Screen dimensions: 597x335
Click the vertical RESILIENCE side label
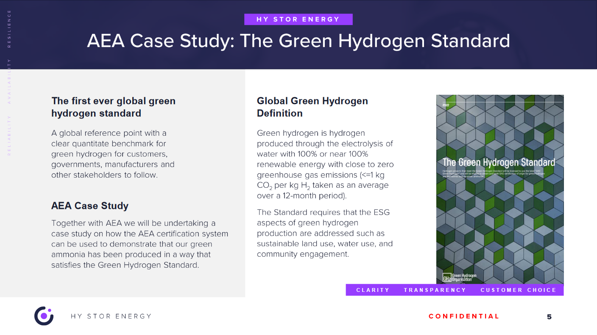pos(9,29)
